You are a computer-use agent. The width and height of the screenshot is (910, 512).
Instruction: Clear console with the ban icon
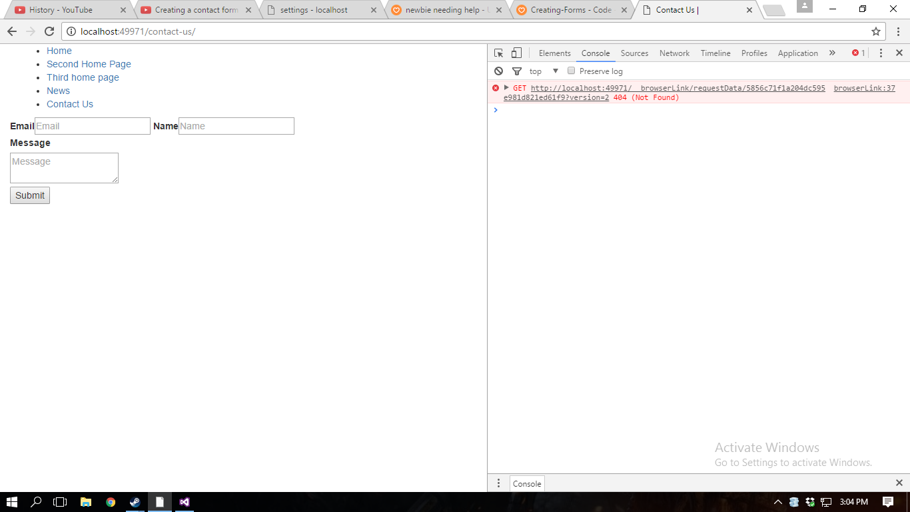pyautogui.click(x=498, y=71)
